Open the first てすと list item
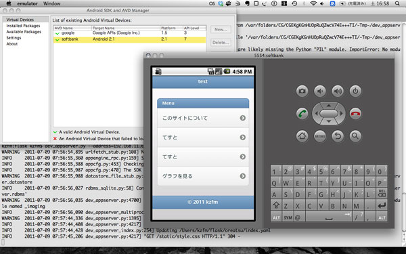 (203, 137)
